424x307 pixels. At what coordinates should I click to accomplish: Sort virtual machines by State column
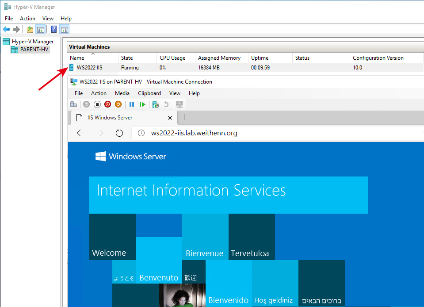point(138,58)
